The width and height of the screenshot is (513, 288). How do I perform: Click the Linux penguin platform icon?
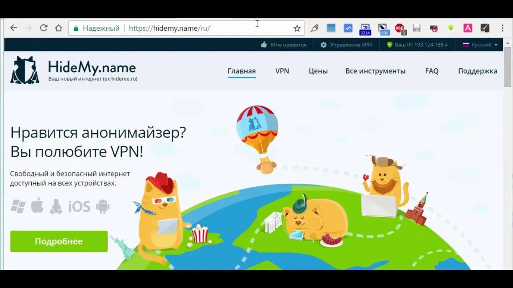coord(56,206)
